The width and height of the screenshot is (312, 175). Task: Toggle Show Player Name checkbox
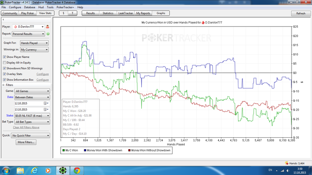click(4, 57)
